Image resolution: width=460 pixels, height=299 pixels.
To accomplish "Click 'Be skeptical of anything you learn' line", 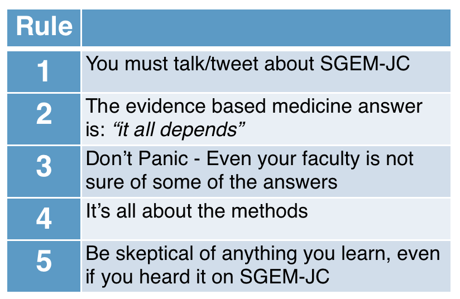I will click(238, 254).
